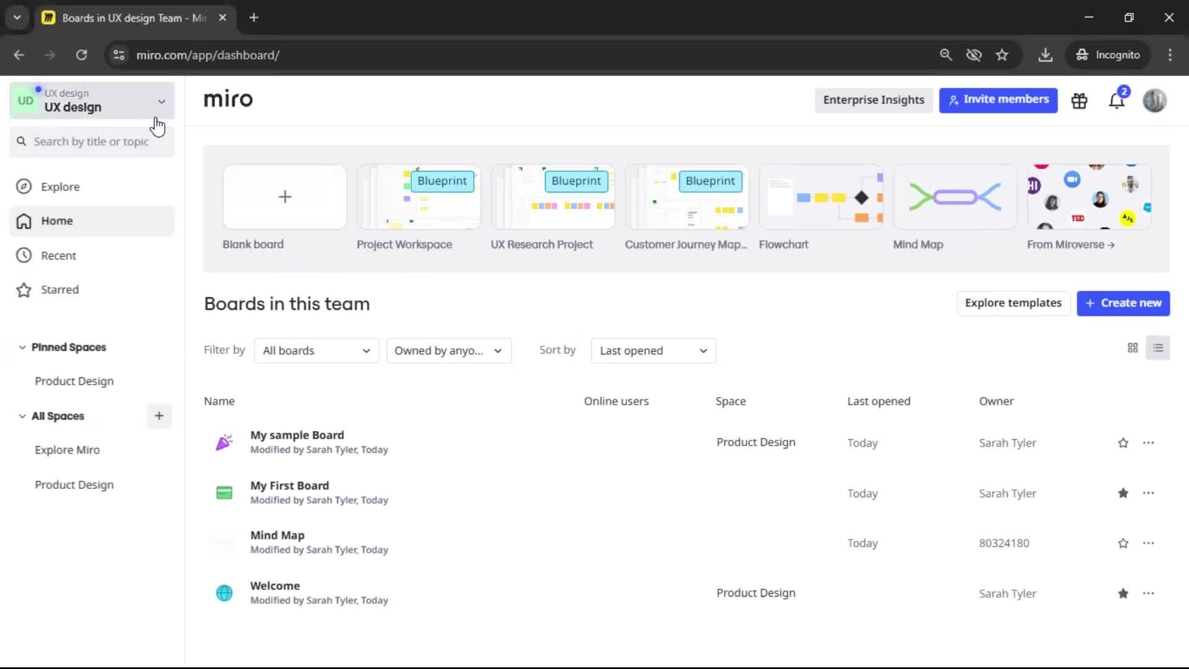This screenshot has width=1189, height=669.
Task: Click the green card icon of My First Board
Action: 224,493
